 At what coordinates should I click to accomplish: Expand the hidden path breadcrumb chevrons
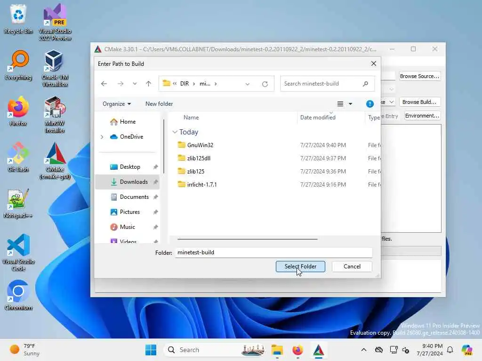pyautogui.click(x=175, y=84)
